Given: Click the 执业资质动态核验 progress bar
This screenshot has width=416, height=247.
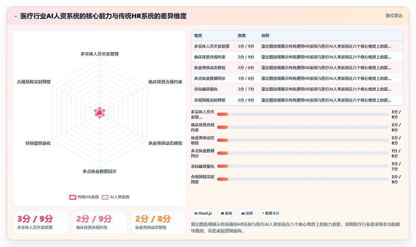Looking at the screenshot, I should (x=303, y=140).
